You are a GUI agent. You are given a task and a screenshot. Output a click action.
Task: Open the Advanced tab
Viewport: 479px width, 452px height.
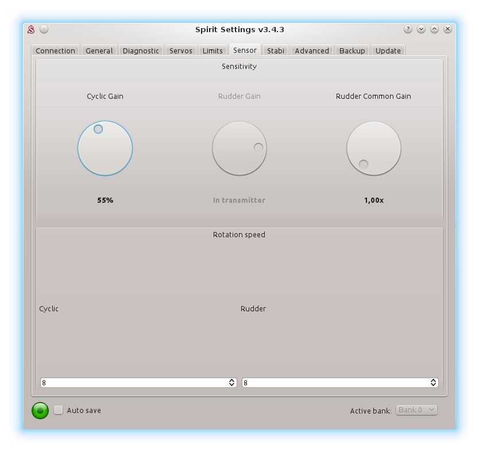click(312, 51)
